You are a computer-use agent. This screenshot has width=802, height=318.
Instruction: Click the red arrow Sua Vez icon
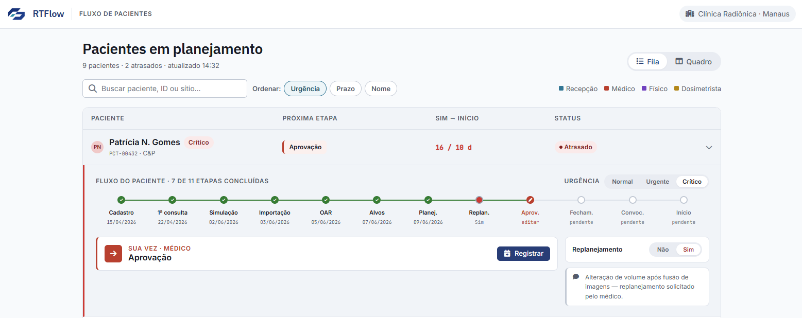click(113, 253)
